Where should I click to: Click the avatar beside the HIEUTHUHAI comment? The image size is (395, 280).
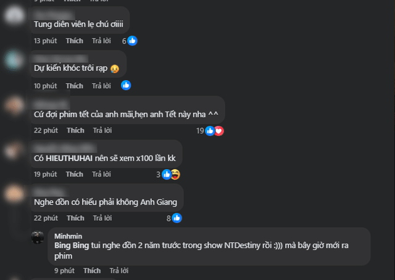pyautogui.click(x=15, y=150)
